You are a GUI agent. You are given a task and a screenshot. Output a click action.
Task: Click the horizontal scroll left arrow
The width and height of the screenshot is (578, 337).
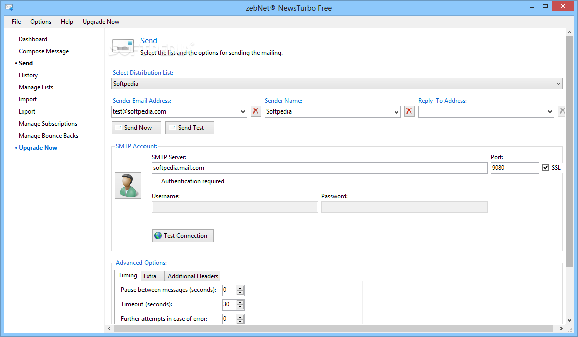tap(109, 328)
